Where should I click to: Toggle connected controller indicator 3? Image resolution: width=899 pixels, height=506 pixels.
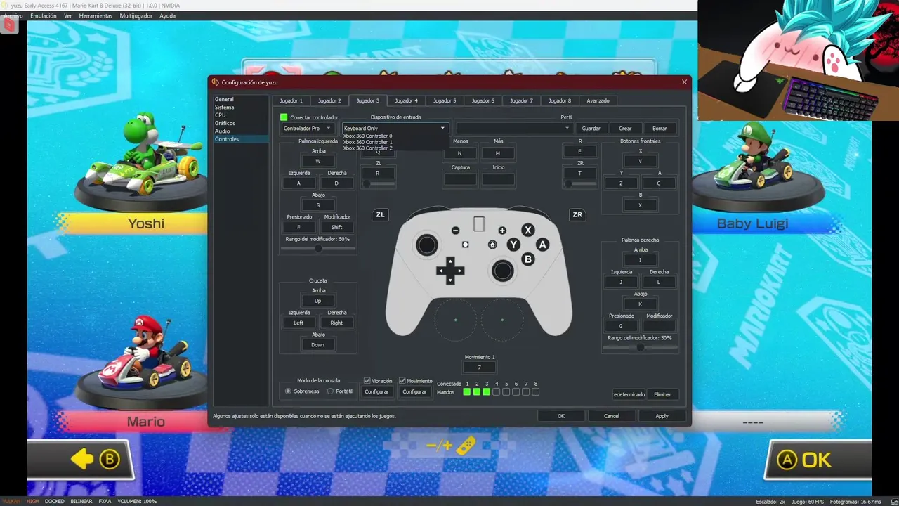click(487, 391)
